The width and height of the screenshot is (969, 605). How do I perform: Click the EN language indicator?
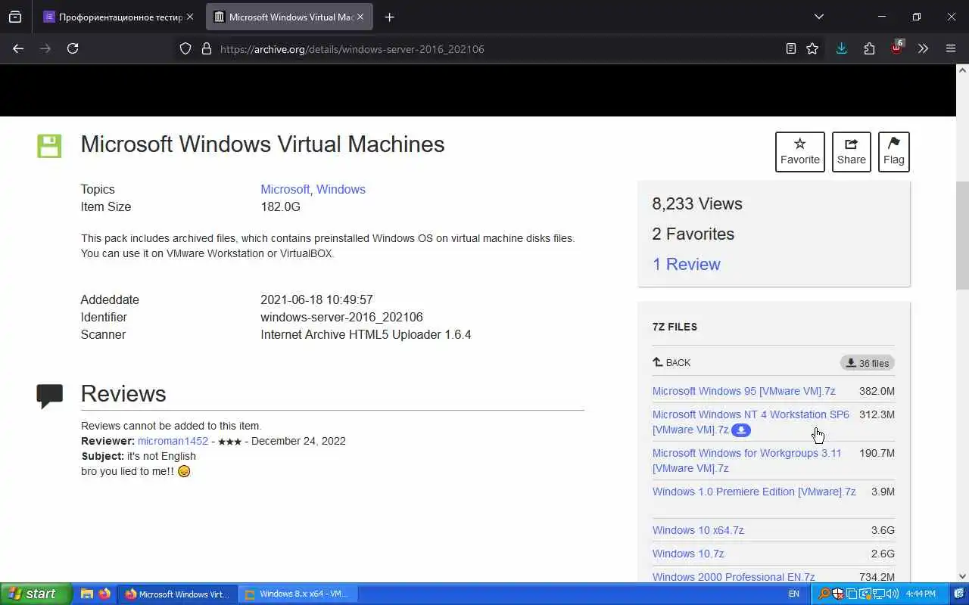pos(793,594)
